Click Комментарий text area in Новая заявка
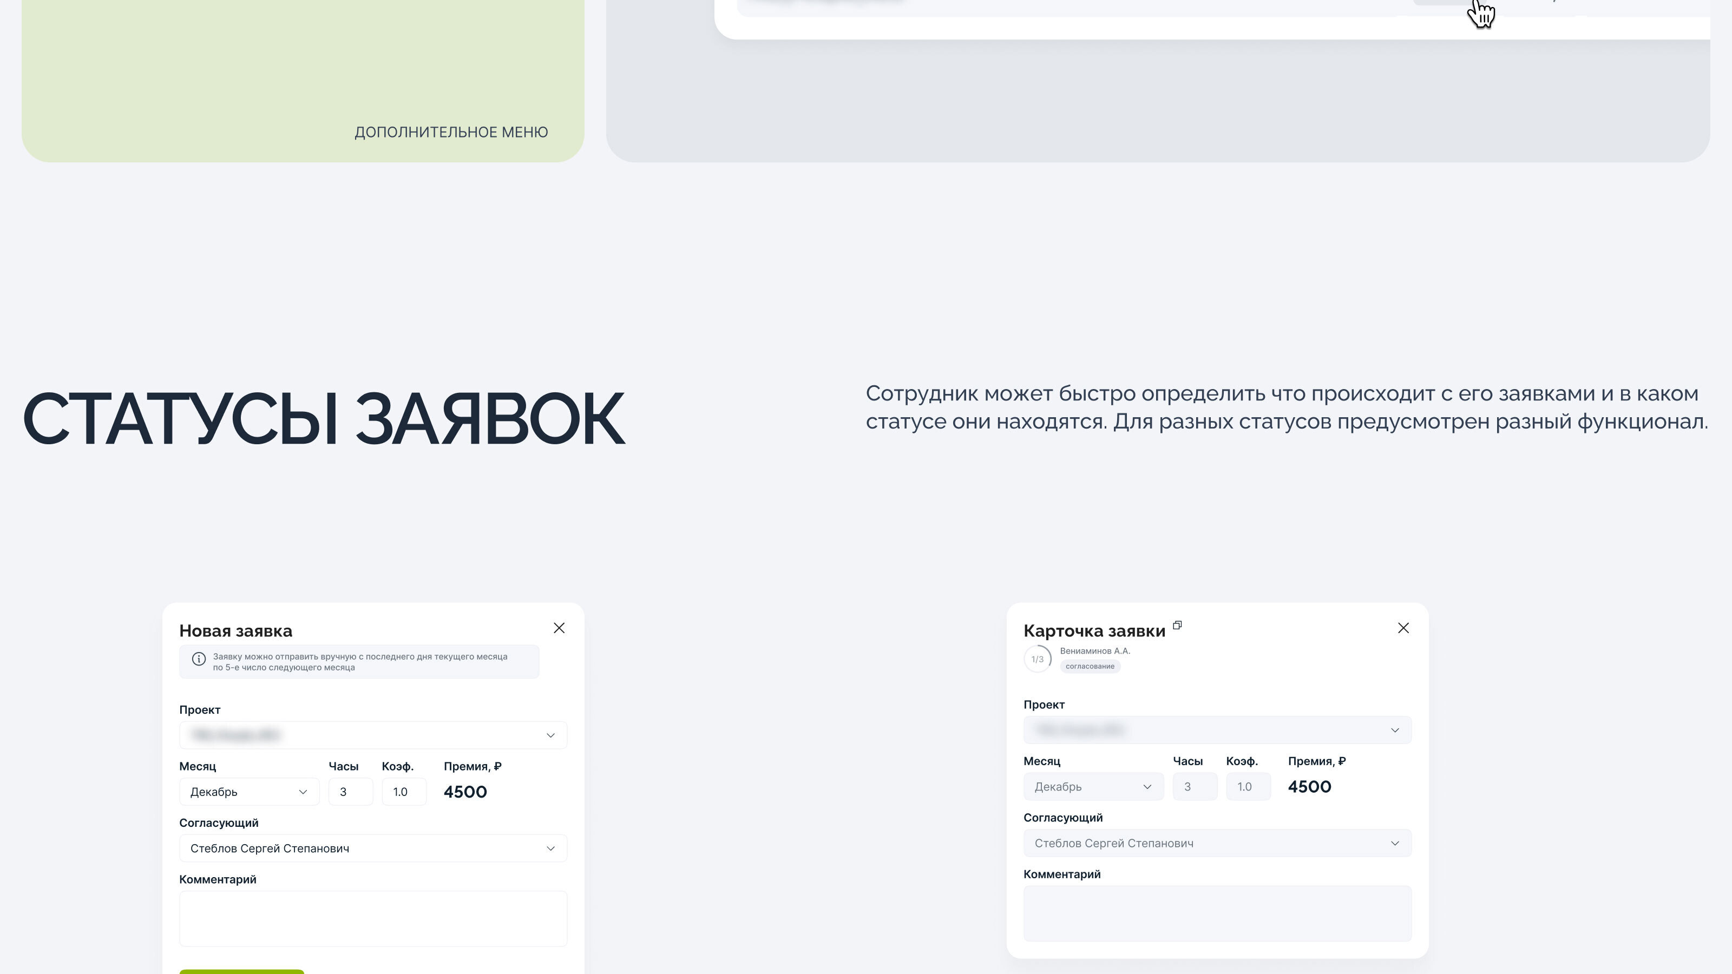 [x=373, y=918]
